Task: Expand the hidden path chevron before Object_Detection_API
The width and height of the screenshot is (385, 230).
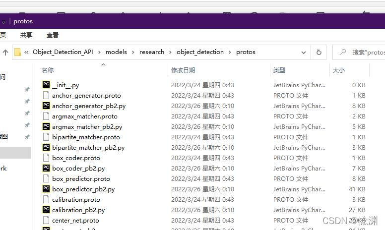Action: (26, 52)
